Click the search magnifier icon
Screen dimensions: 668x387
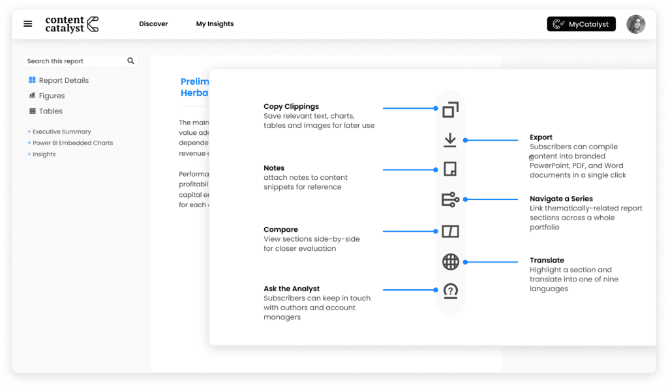coord(130,61)
